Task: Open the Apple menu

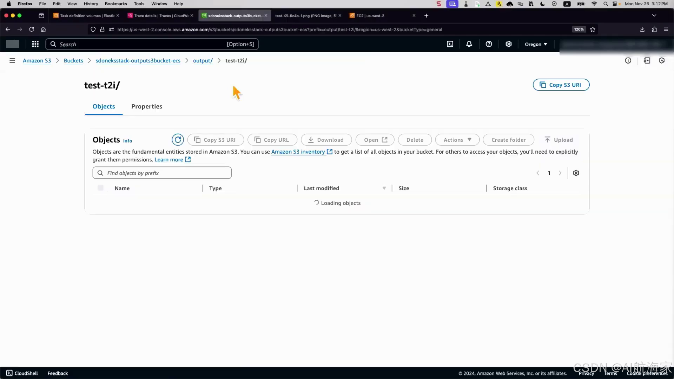Action: pyautogui.click(x=9, y=4)
